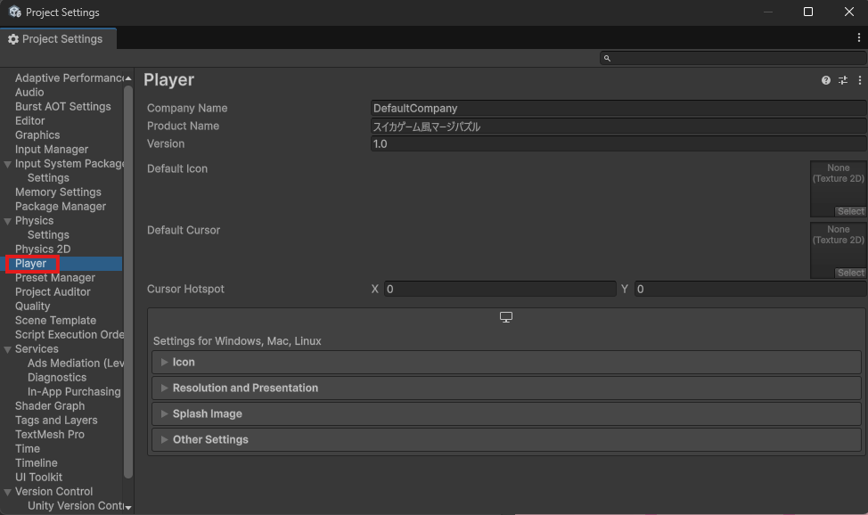Click the gear icon on the Project Settings tab
Viewport: 868px width, 515px height.
[13, 39]
